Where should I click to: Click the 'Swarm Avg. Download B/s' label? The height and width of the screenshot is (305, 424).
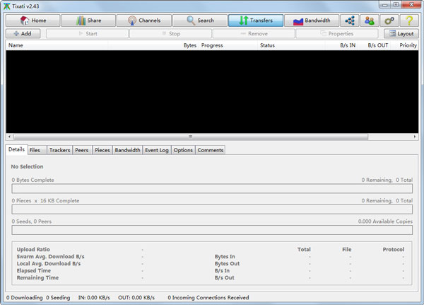(50, 256)
